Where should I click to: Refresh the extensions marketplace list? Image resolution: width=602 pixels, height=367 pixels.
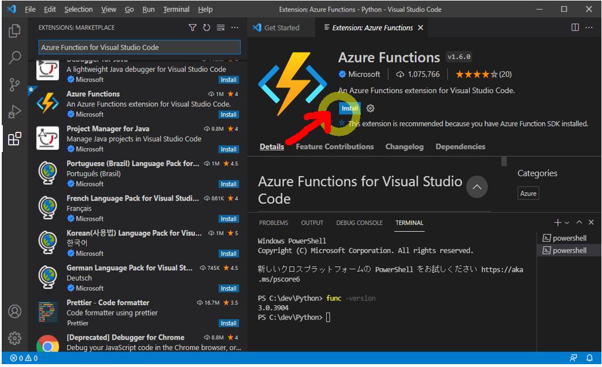click(x=206, y=28)
